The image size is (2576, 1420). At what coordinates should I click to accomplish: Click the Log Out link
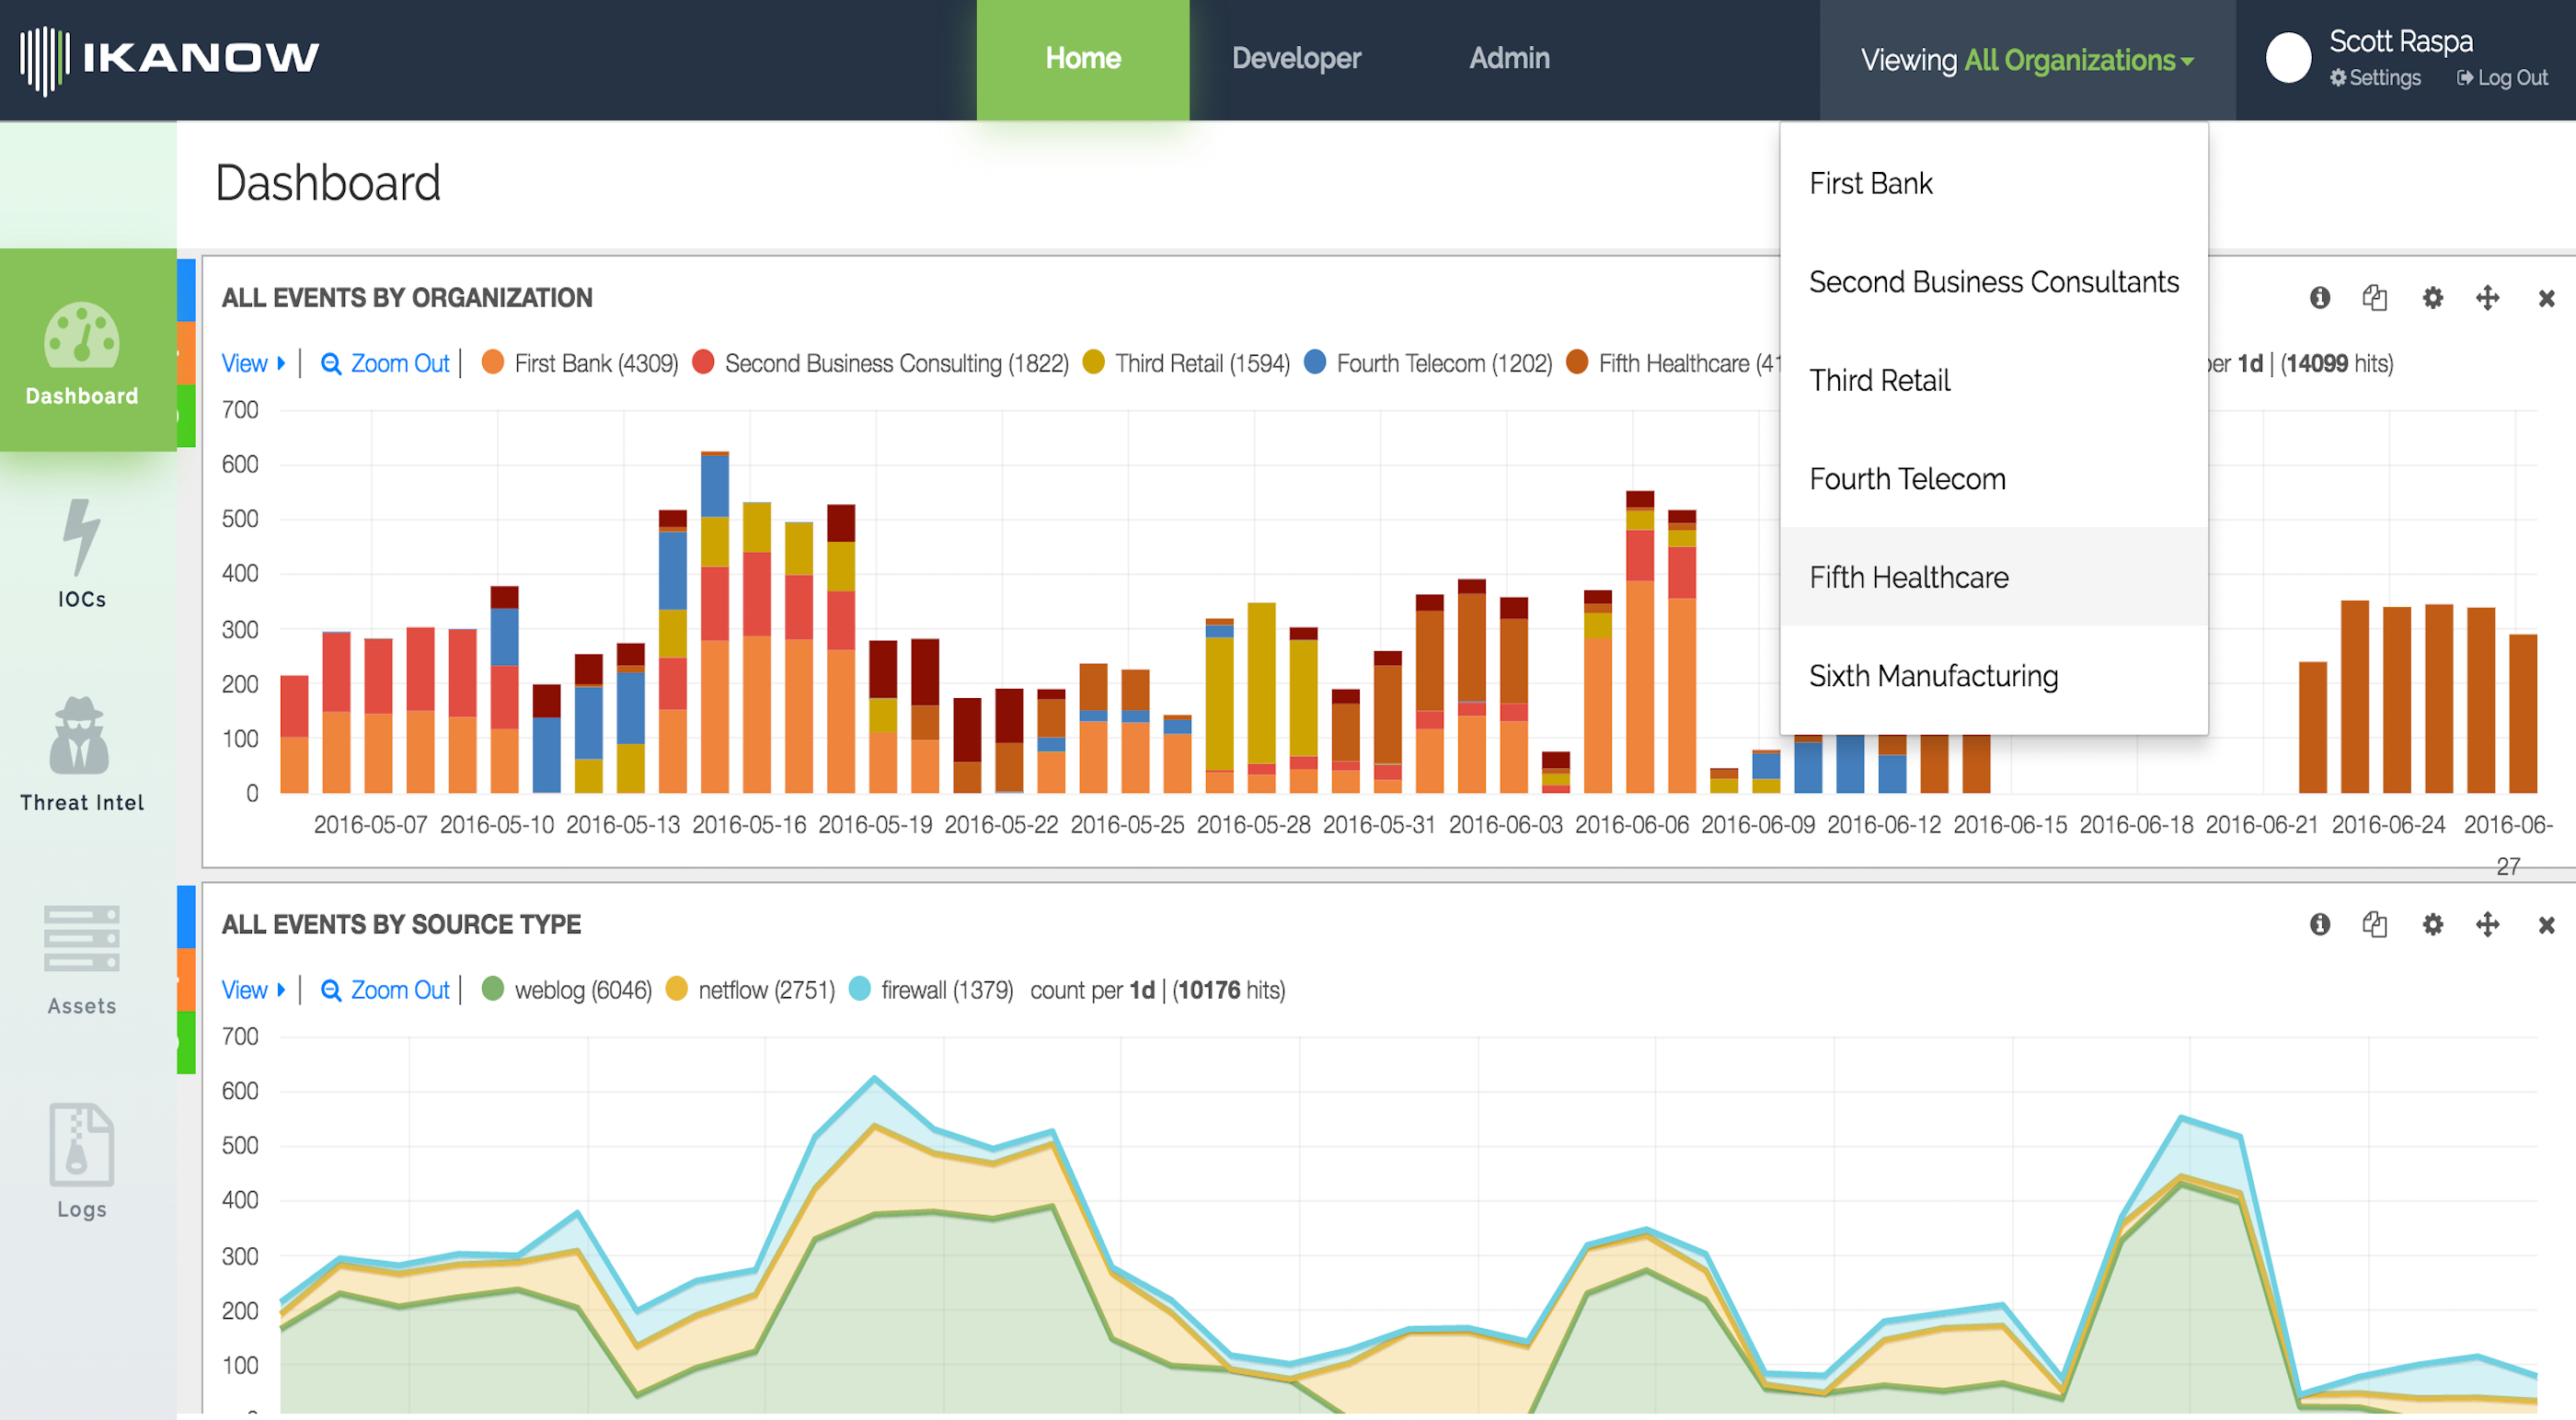coord(2502,78)
